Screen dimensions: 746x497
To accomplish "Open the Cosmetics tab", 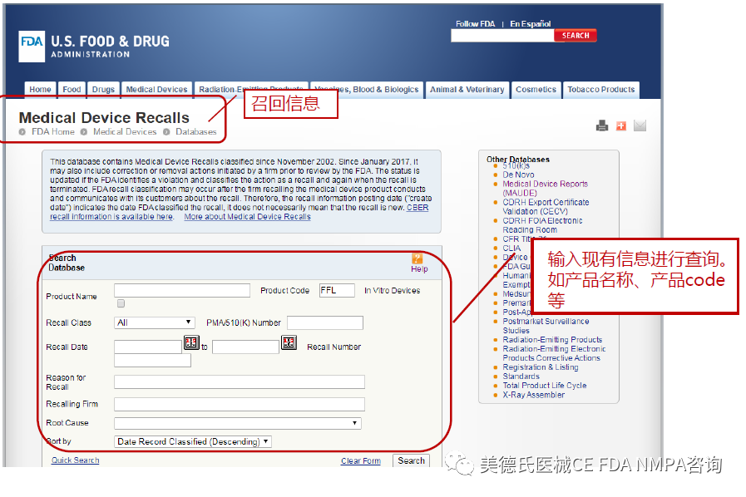I will click(536, 90).
